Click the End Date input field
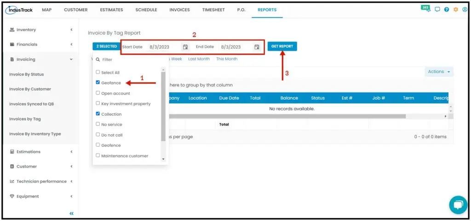The height and width of the screenshot is (221, 471). 236,47
